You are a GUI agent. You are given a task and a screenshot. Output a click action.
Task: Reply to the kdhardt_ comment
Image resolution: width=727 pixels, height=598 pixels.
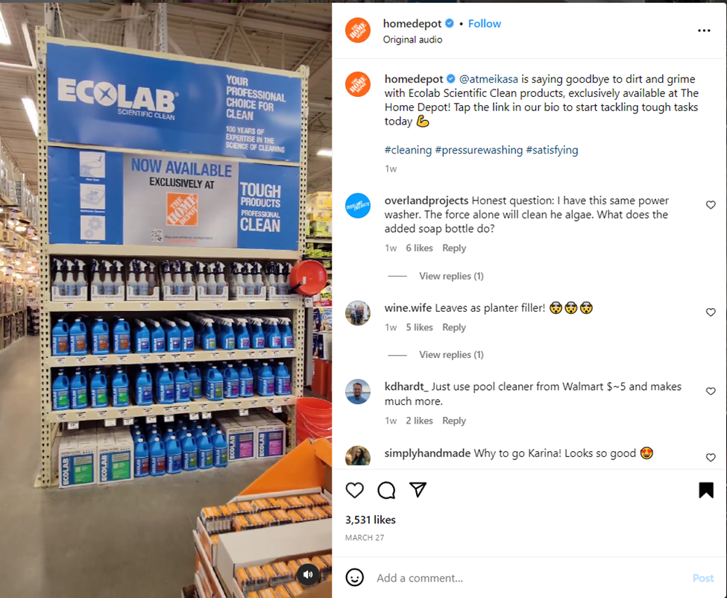pyautogui.click(x=454, y=421)
